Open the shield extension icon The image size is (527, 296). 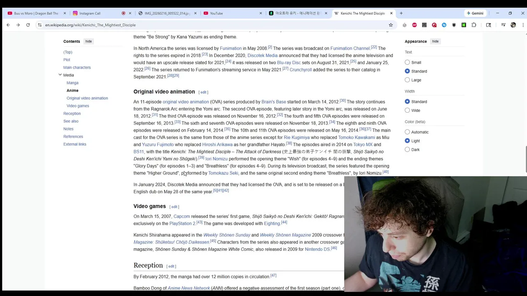pos(454,25)
